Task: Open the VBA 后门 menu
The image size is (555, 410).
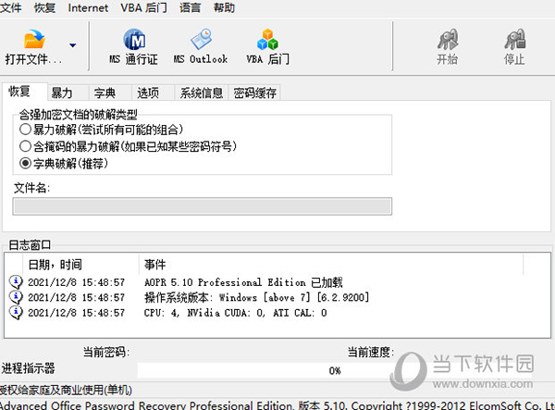Action: [x=143, y=7]
